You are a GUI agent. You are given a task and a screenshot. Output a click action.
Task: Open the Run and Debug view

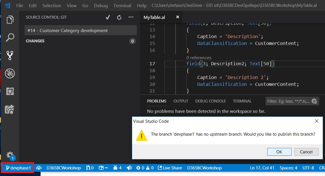pos(10,74)
